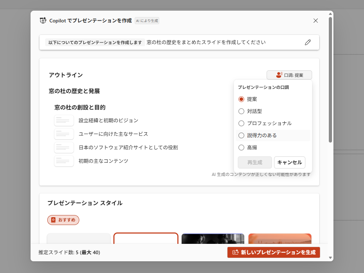Click the slide icon beside 設立経緯と初期のビジョン
Screen dimensions: 364x273
[x=64, y=121]
